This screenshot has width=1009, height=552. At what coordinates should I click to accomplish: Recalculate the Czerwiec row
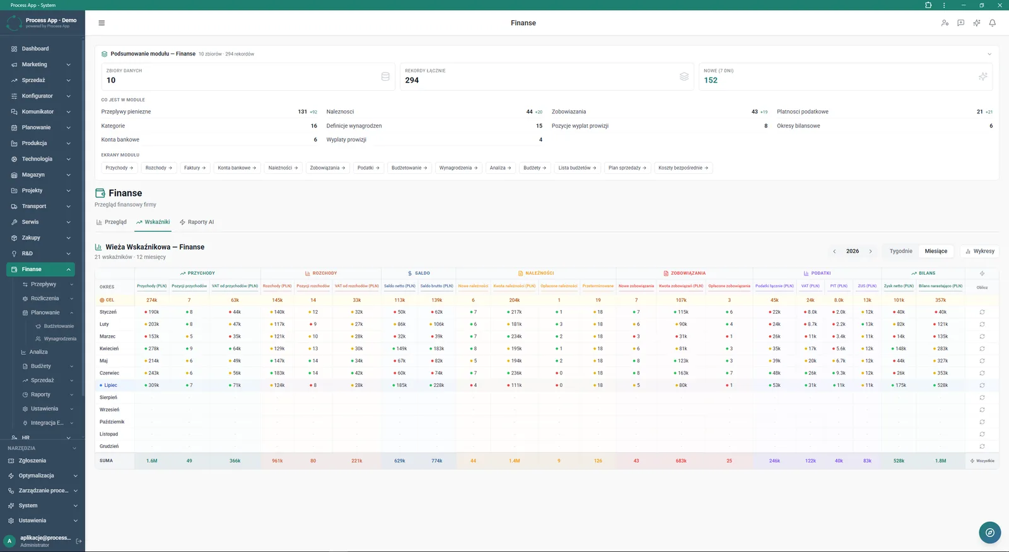(982, 373)
